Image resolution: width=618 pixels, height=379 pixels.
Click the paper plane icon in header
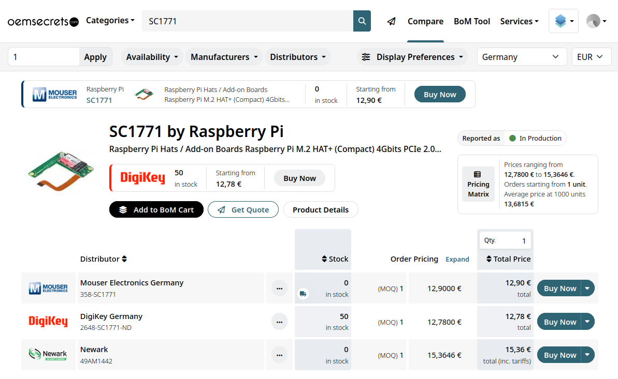click(x=392, y=21)
